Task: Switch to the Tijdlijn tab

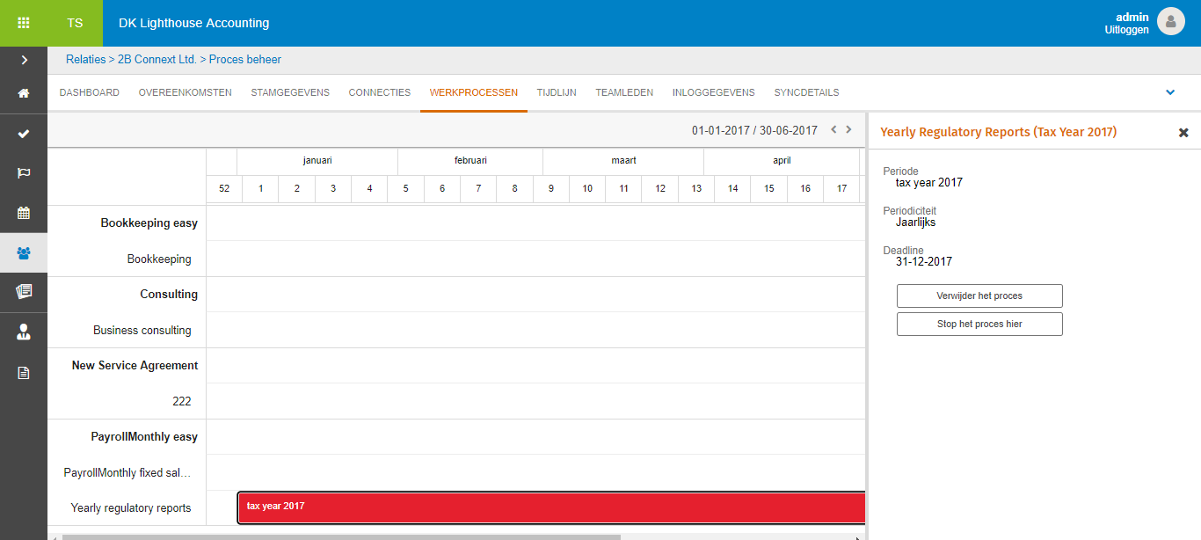Action: [557, 92]
